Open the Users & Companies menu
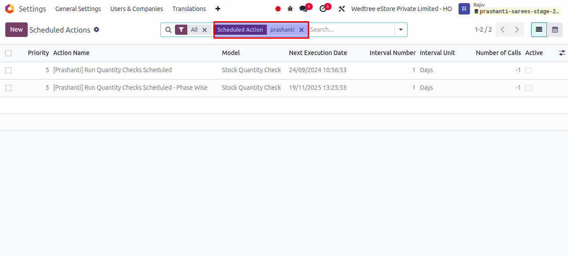Image resolution: width=568 pixels, height=256 pixels. pyautogui.click(x=136, y=9)
